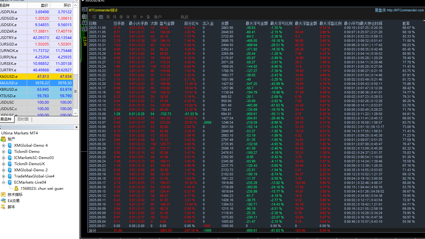Open the http://MTCommander.com link
This screenshot has width=425, height=239.
click(x=405, y=10)
